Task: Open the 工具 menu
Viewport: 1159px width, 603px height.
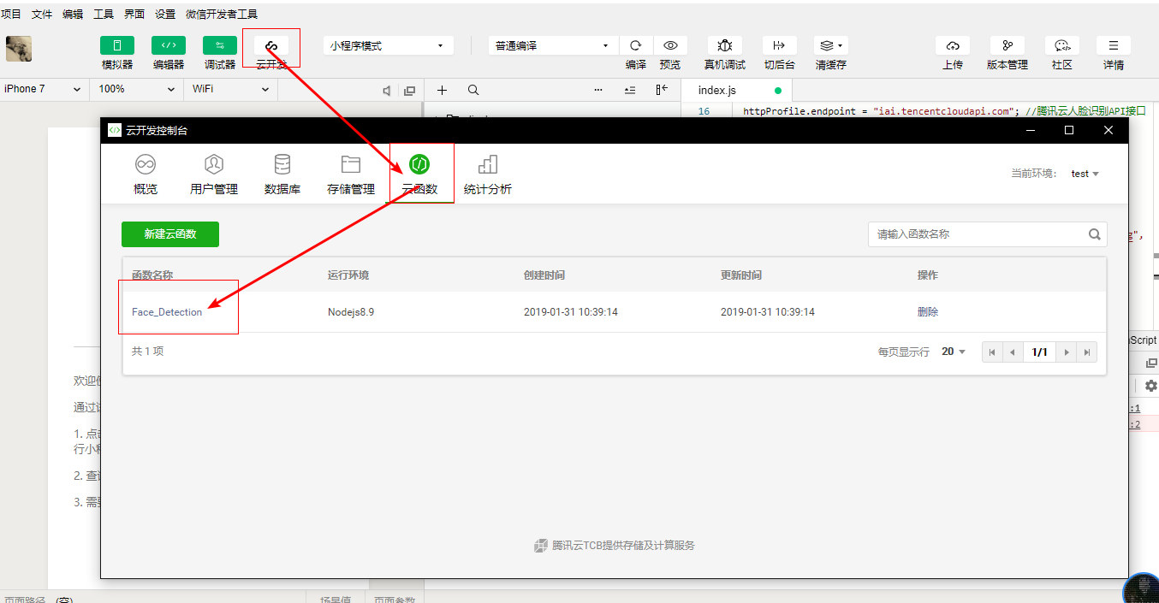Action: click(x=103, y=15)
